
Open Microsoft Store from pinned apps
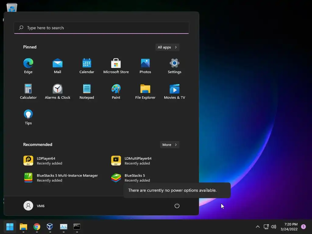(x=116, y=66)
